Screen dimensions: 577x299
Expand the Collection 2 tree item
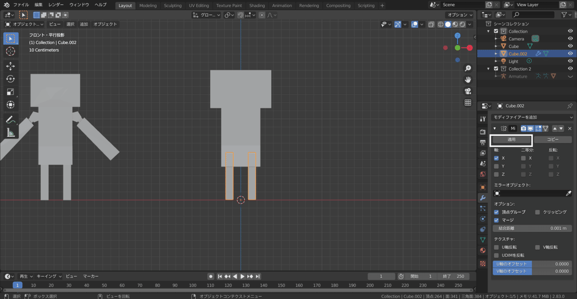click(489, 69)
